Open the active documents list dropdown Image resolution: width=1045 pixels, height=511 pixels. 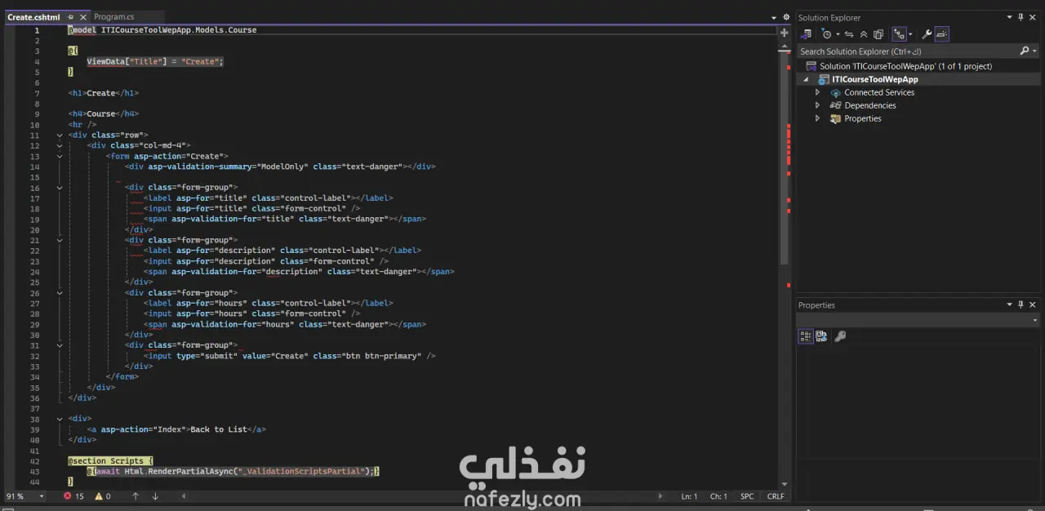pos(774,17)
